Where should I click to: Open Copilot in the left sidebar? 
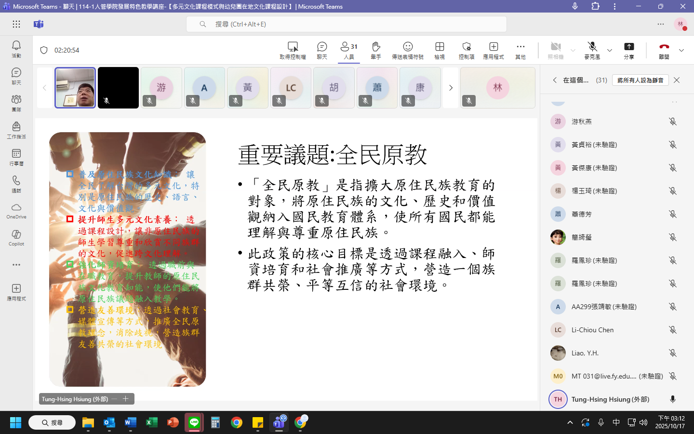[16, 237]
